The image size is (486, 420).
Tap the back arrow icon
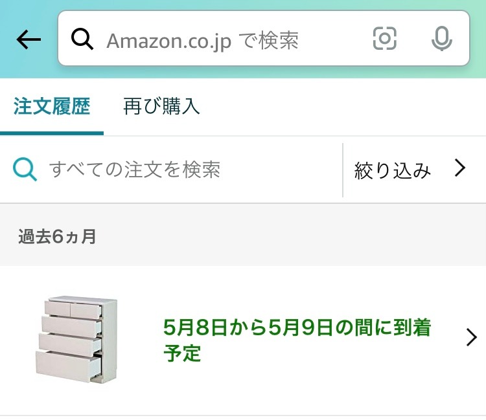click(29, 39)
